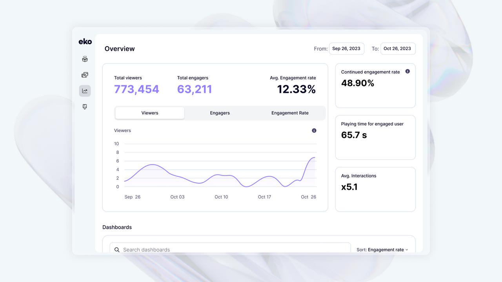Click the 12.33% engagement rate value

pyautogui.click(x=296, y=89)
